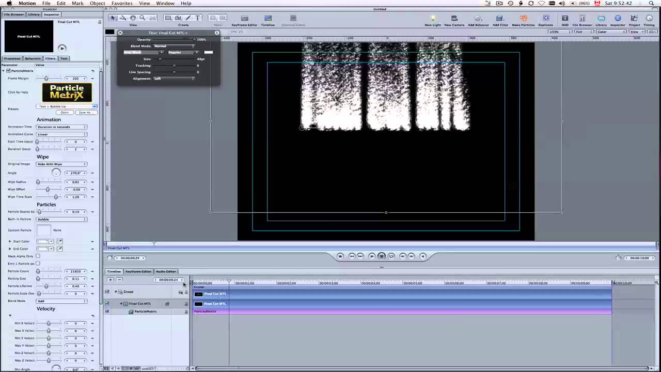Image resolution: width=661 pixels, height=372 pixels.
Task: Open the Keyframe Editor from toolbar
Action: click(x=244, y=20)
